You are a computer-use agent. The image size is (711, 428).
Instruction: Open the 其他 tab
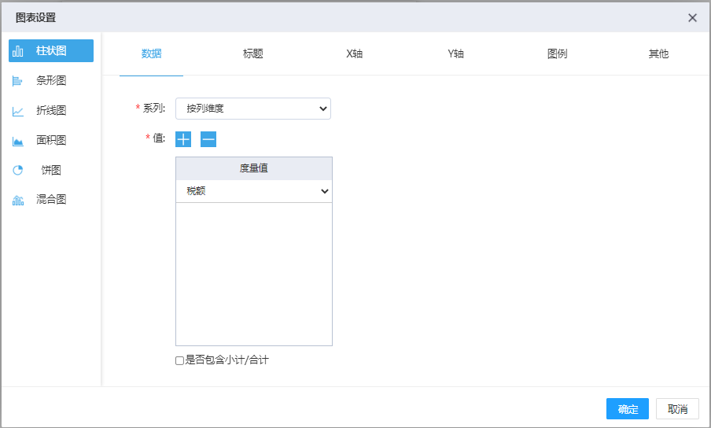(x=658, y=54)
